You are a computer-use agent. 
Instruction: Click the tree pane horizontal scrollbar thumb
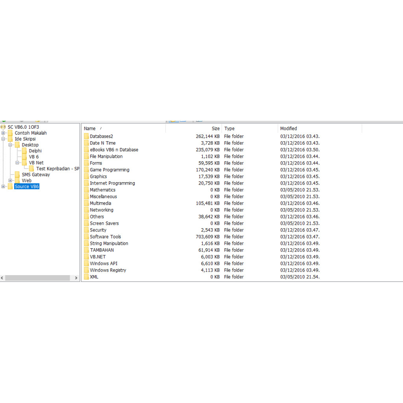[x=37, y=278]
